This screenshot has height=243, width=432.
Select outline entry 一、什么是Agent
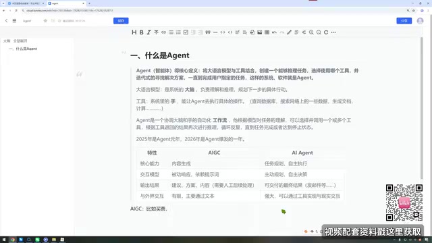coord(23,49)
